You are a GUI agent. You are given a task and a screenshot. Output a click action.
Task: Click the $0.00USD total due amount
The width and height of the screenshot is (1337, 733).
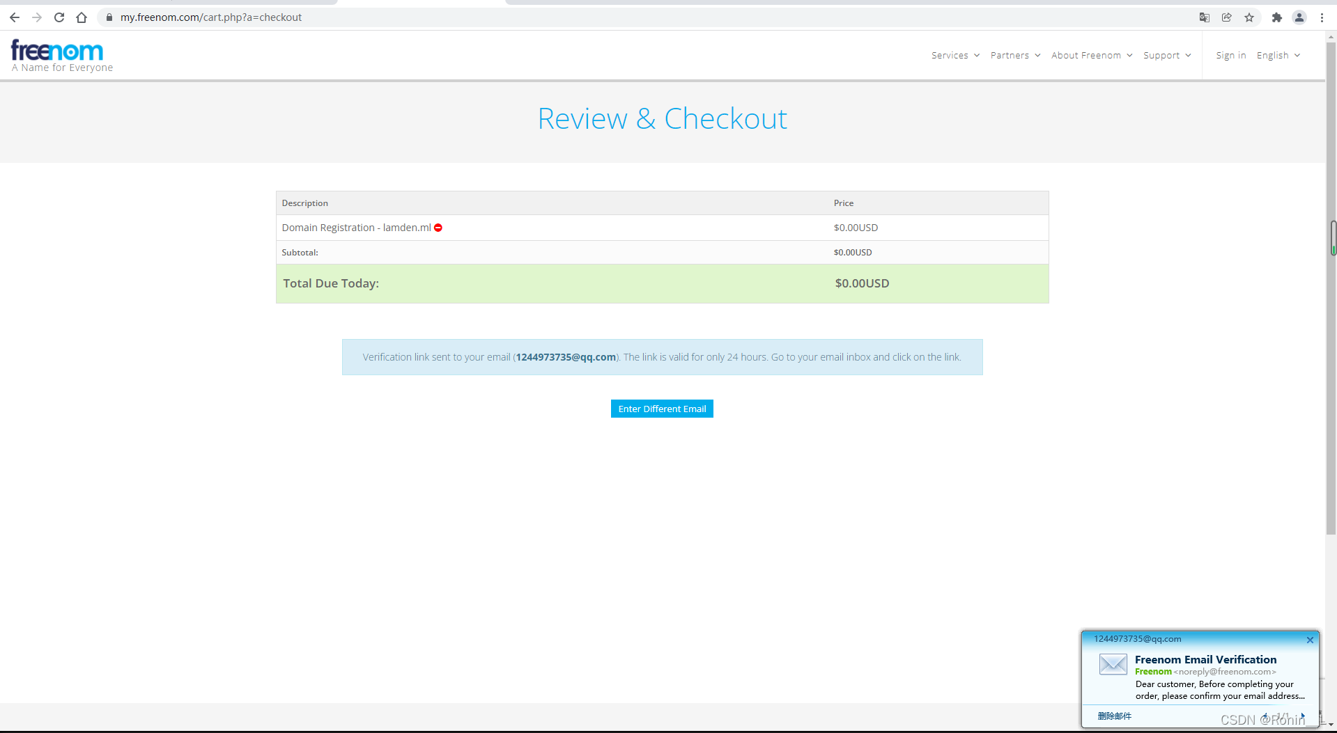pyautogui.click(x=862, y=283)
